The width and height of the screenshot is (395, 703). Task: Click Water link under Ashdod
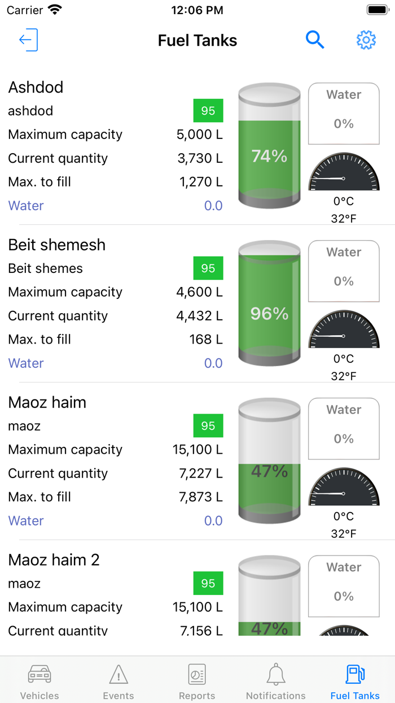26,206
